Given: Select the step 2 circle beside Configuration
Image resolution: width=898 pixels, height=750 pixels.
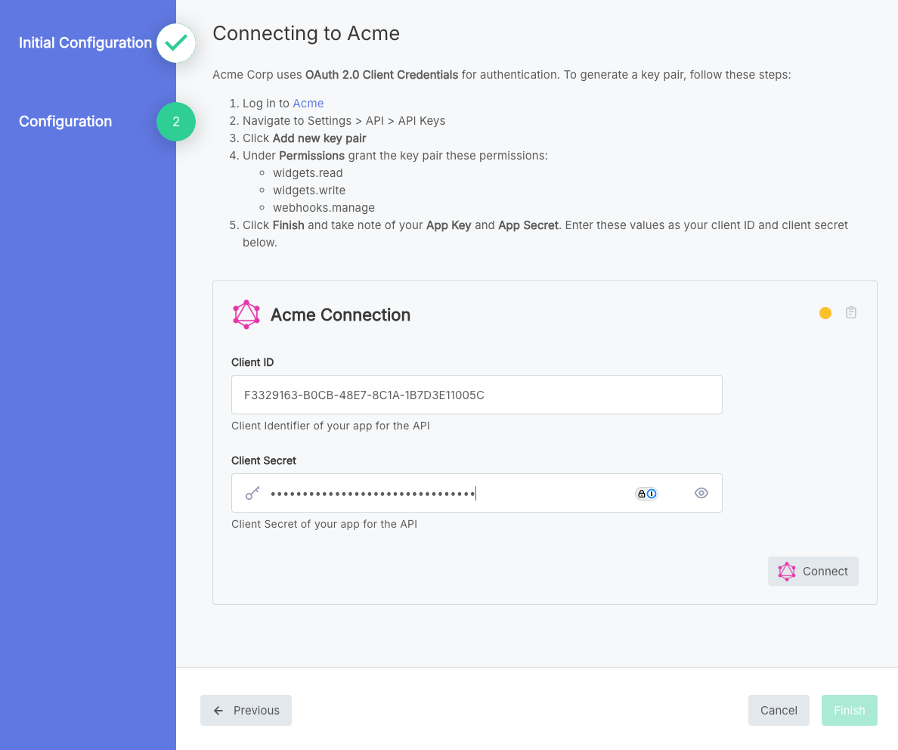Looking at the screenshot, I should (x=175, y=122).
